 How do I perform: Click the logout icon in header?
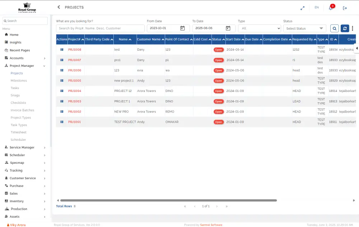(345, 8)
